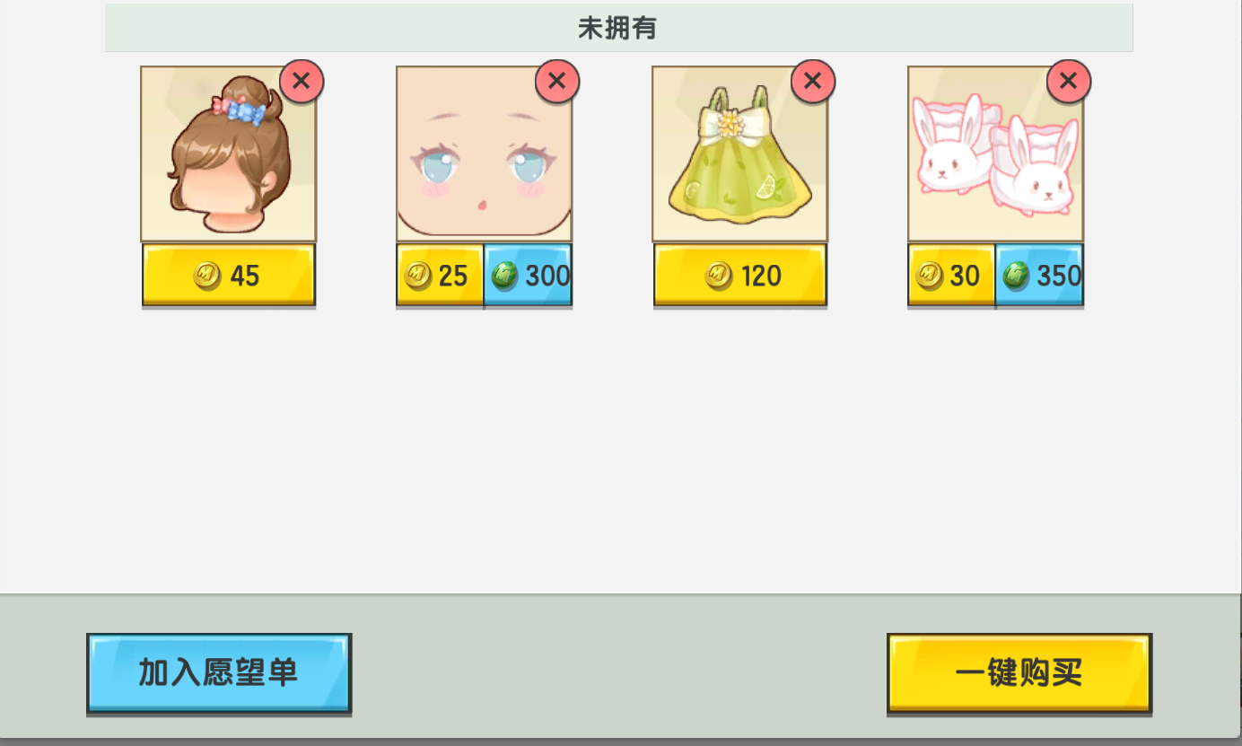1242x746 pixels.
Task: Buy bunny slippers for 350 green gems
Action: pyautogui.click(x=1040, y=276)
